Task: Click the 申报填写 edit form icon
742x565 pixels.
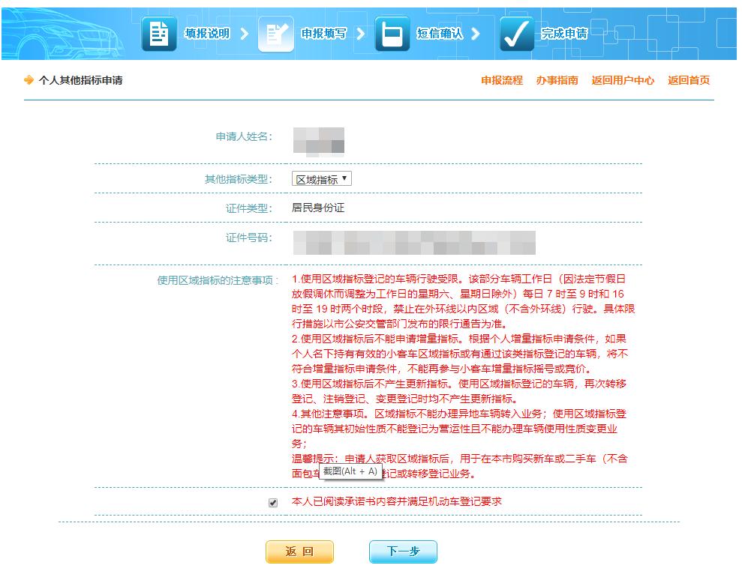Action: point(275,33)
